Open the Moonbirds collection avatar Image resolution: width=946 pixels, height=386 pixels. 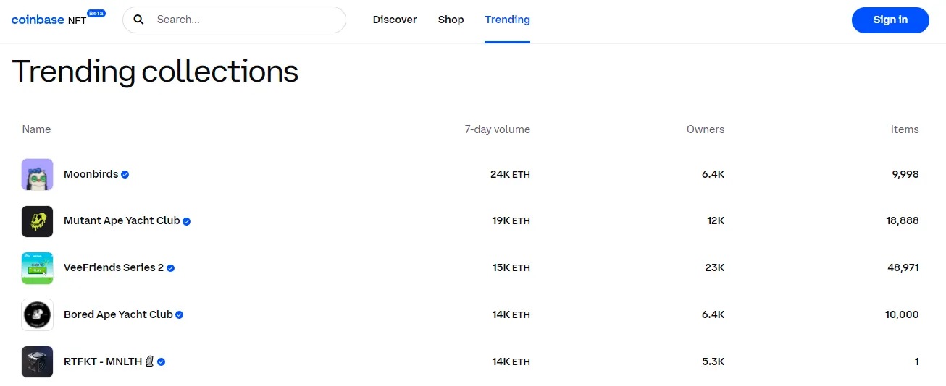[x=37, y=174]
